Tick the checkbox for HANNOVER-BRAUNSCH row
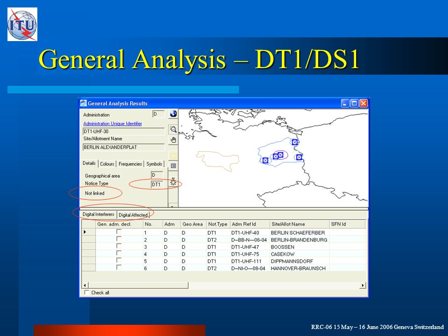The height and width of the screenshot is (336, 448). 119,267
